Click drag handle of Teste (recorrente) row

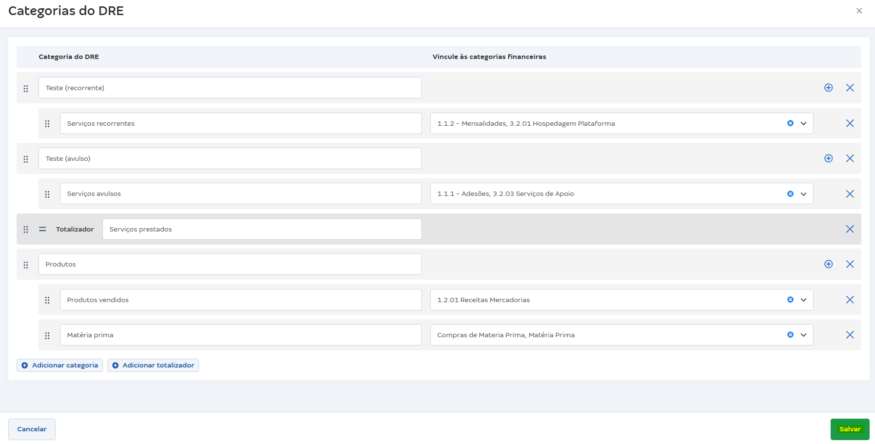coord(26,88)
